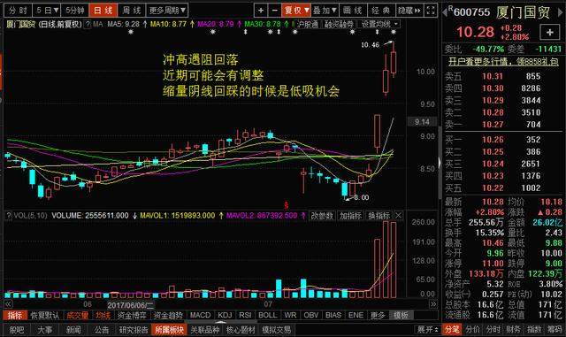Click 加指标 to add an indicator
This screenshot has height=337, width=566.
point(350,216)
